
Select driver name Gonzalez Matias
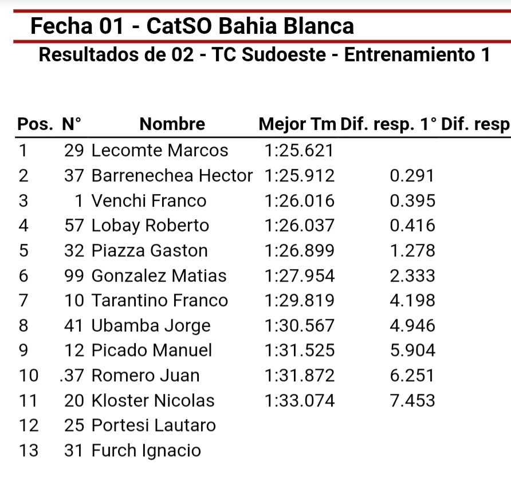coord(159,276)
